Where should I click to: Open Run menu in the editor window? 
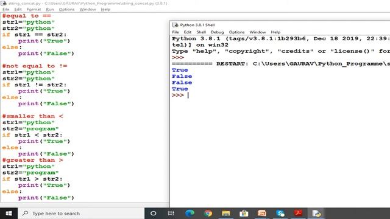[50, 10]
